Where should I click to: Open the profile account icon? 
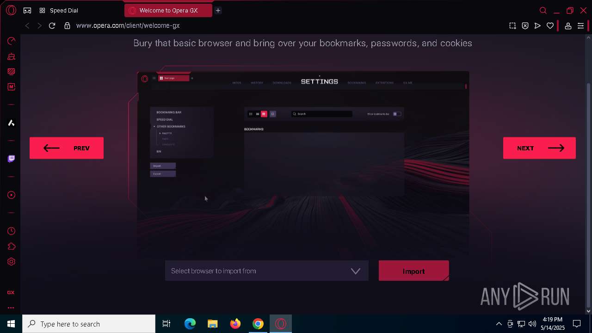568,26
